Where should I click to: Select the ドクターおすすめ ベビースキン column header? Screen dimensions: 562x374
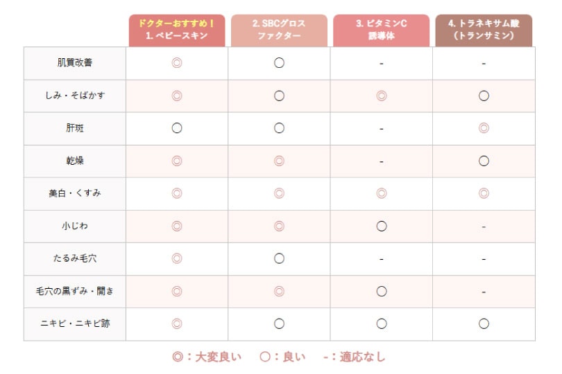pyautogui.click(x=177, y=30)
